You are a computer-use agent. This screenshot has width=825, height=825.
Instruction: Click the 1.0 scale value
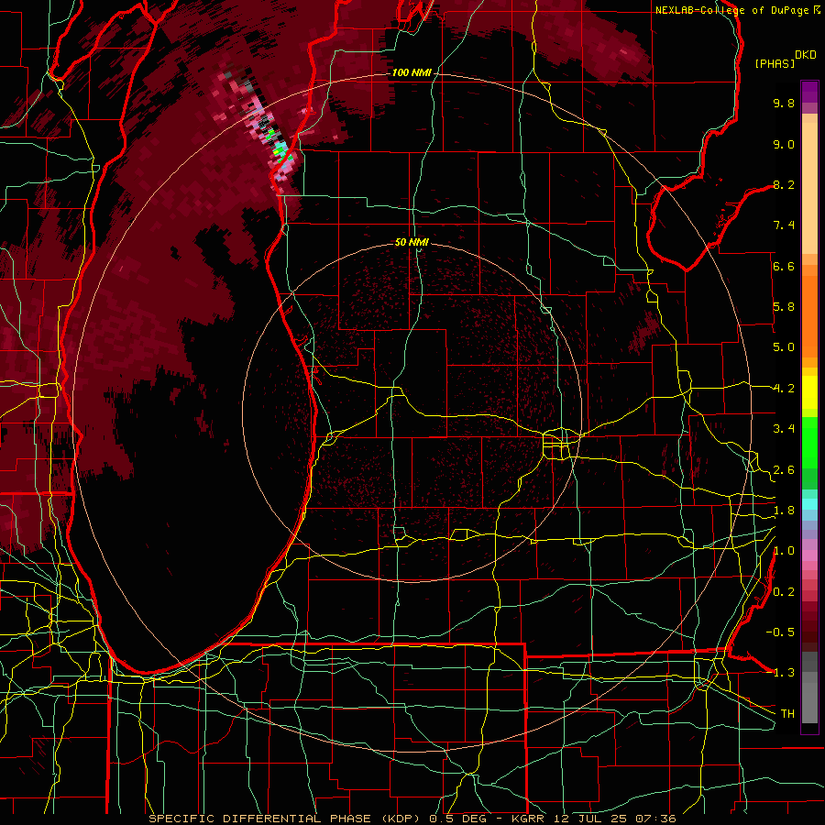pyautogui.click(x=784, y=551)
